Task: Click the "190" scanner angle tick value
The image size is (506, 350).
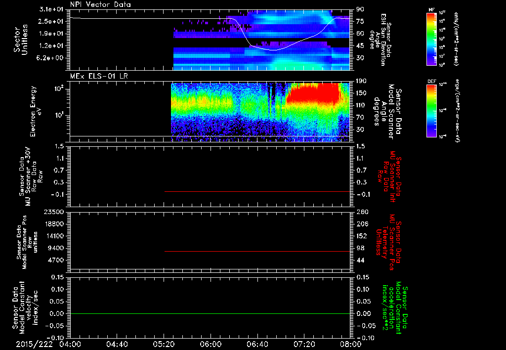Action: [362, 81]
